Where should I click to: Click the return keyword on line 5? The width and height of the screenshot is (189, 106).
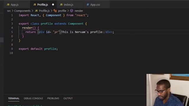pyautogui.click(x=31, y=32)
